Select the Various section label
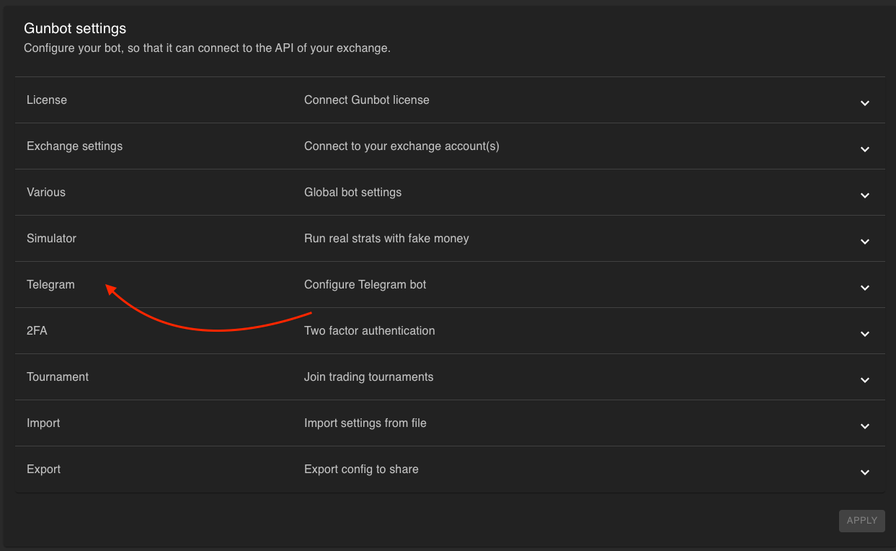The height and width of the screenshot is (551, 896). 46,193
